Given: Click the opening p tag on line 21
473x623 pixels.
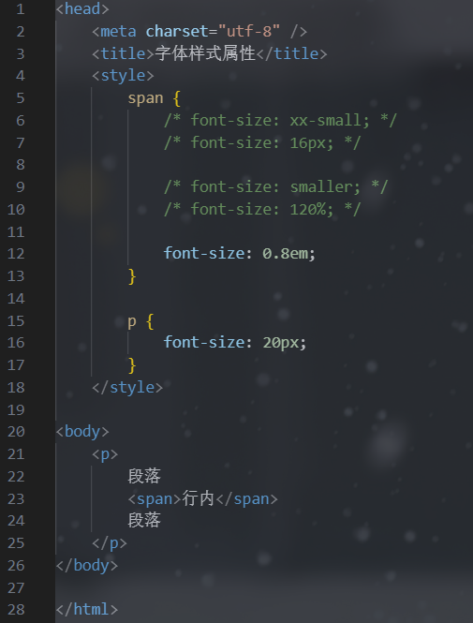Looking at the screenshot, I should [105, 454].
